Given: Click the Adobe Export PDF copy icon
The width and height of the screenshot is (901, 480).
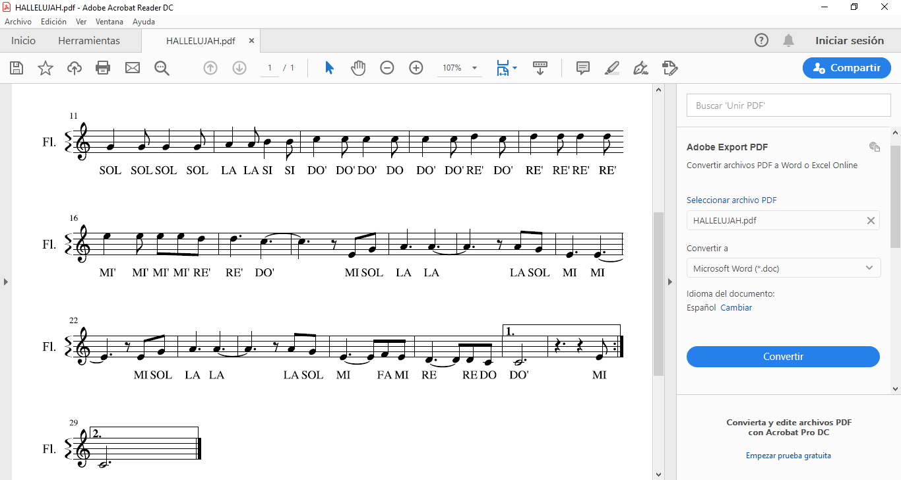Looking at the screenshot, I should coord(875,147).
